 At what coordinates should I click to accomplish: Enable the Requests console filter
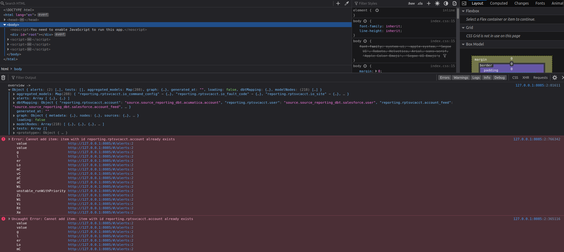541,78
